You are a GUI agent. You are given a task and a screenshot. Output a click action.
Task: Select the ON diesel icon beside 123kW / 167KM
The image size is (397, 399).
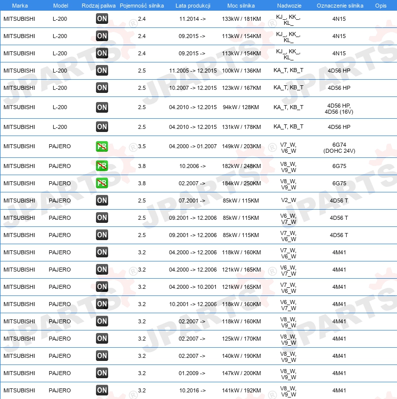102,88
